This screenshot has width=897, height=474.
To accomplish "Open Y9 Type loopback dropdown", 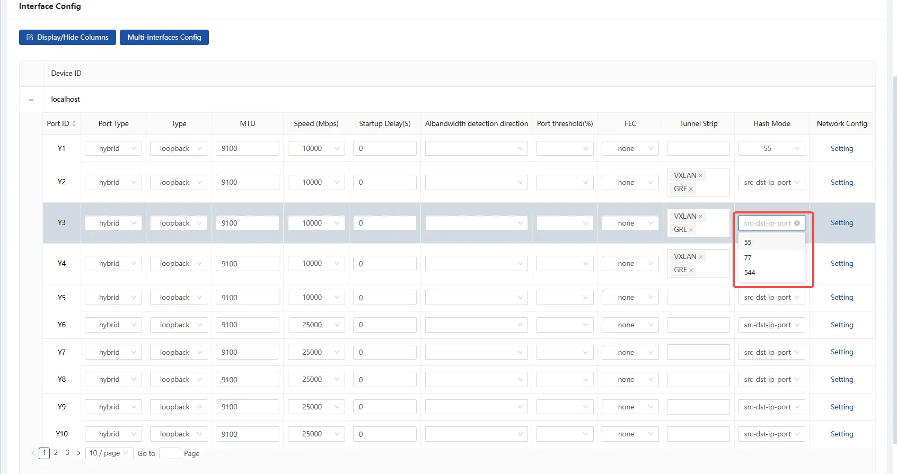I will [x=179, y=407].
